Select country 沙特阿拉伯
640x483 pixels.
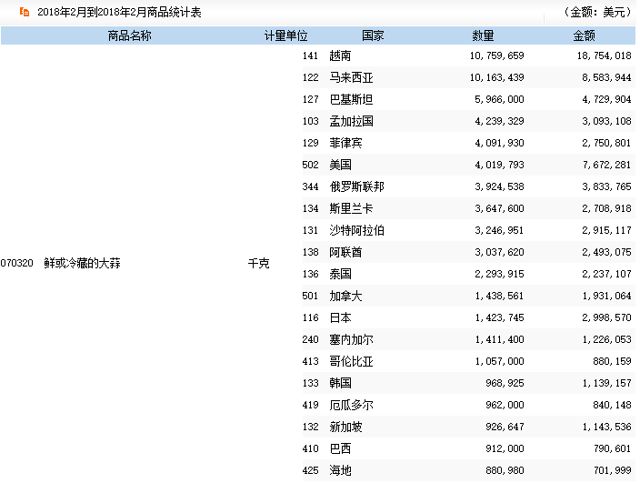point(356,230)
